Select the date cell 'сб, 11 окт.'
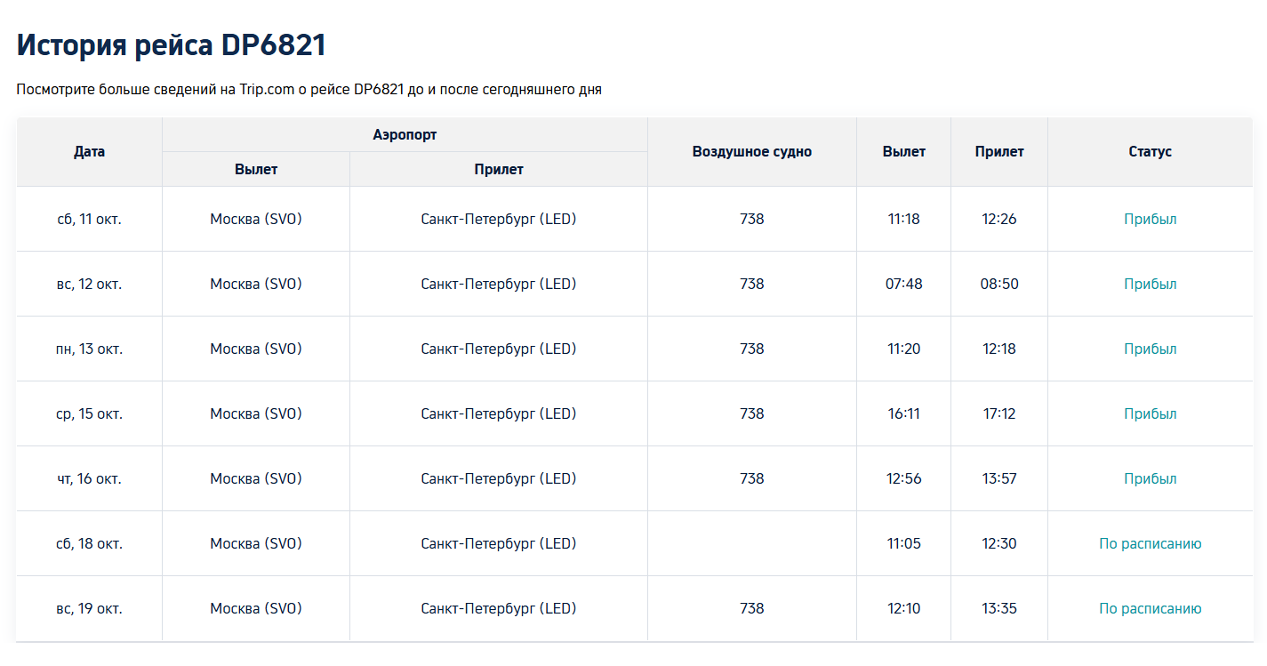 click(89, 219)
